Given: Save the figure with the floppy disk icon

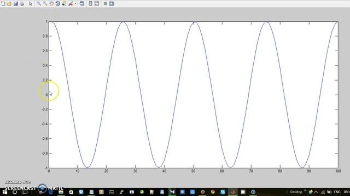Looking at the screenshot, I should 15,4.
